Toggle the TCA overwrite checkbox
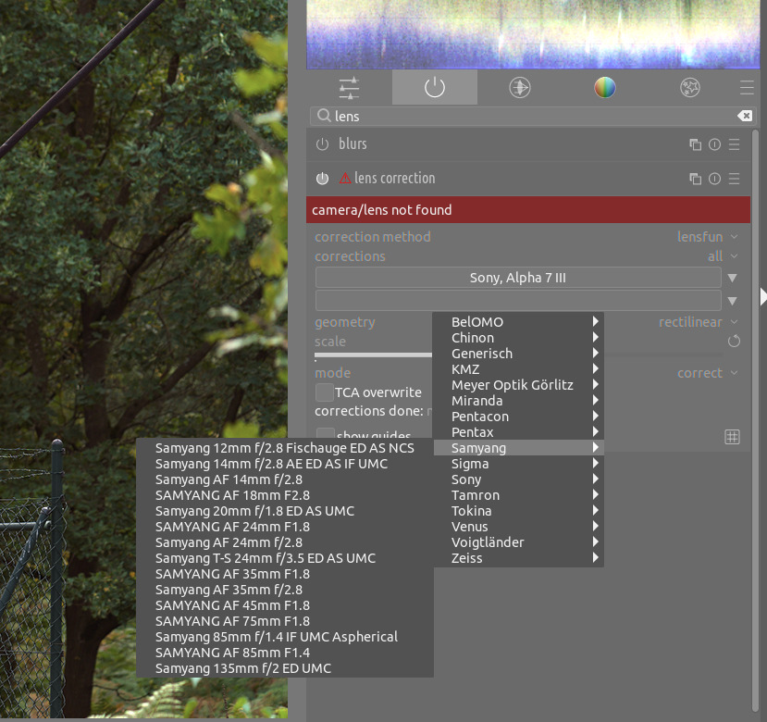The width and height of the screenshot is (767, 722). coord(324,392)
